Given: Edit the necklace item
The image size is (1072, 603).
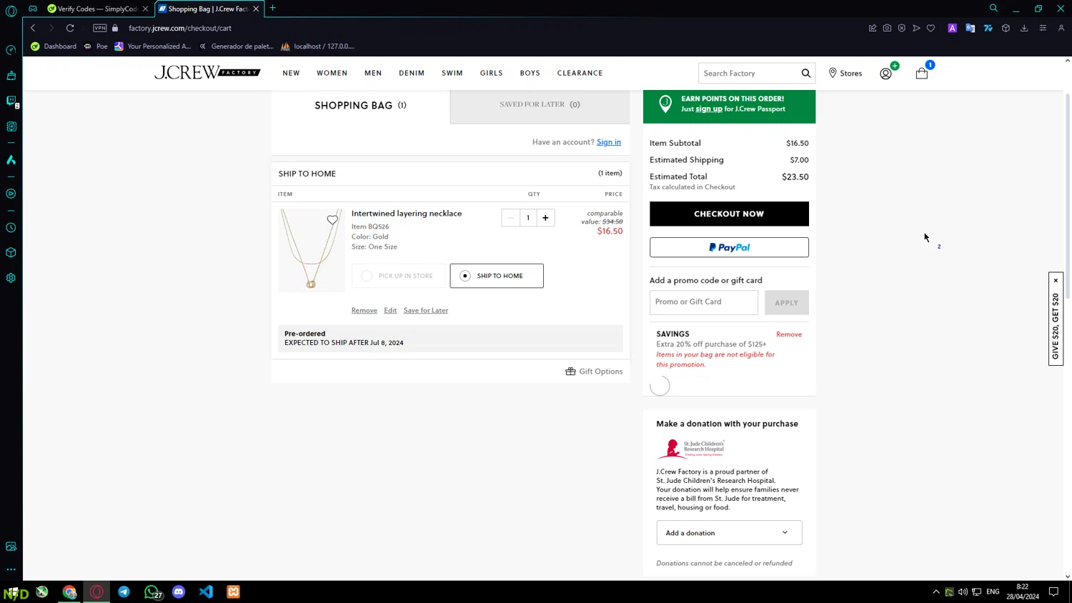Looking at the screenshot, I should (x=390, y=310).
